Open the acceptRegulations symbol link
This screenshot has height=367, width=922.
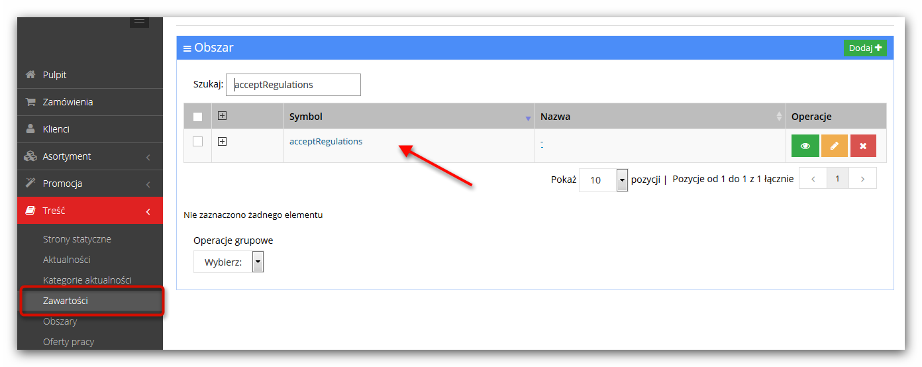pos(326,141)
